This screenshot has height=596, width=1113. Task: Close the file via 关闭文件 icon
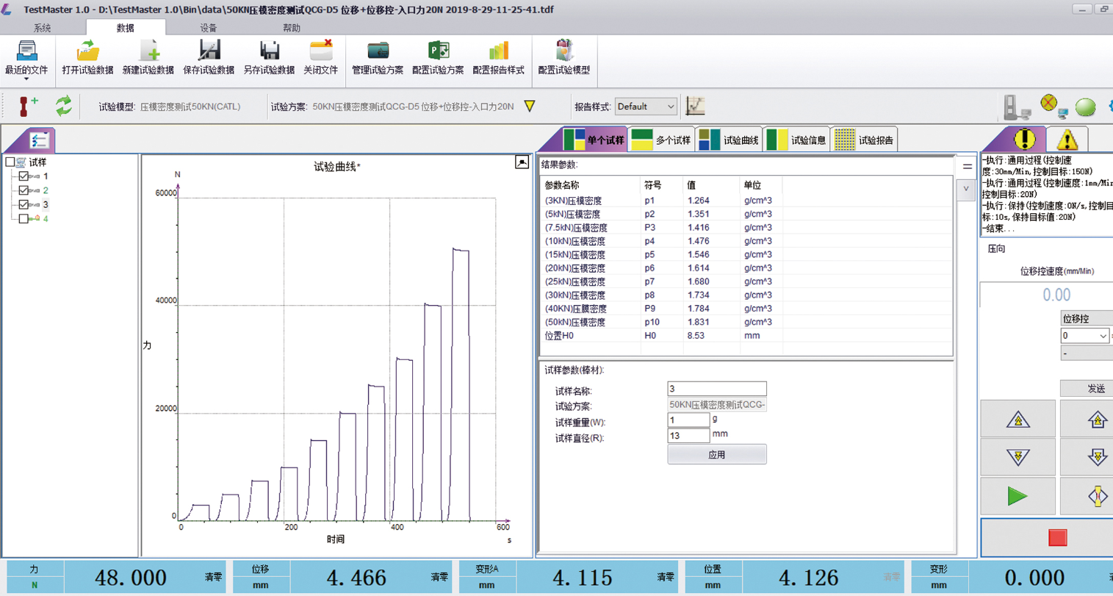pyautogui.click(x=322, y=57)
